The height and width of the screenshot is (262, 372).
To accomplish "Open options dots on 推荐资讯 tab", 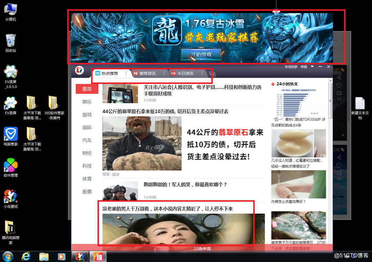I will tap(164, 73).
